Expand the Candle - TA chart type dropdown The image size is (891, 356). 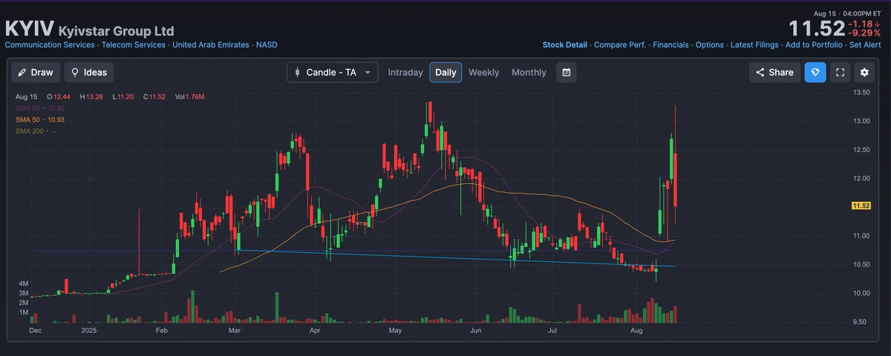coord(333,73)
